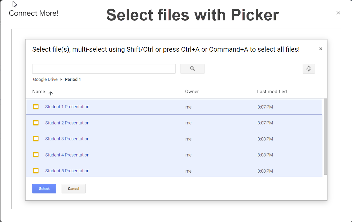Click the Student 3 Presentation slides icon
The width and height of the screenshot is (352, 222).
tap(36, 139)
